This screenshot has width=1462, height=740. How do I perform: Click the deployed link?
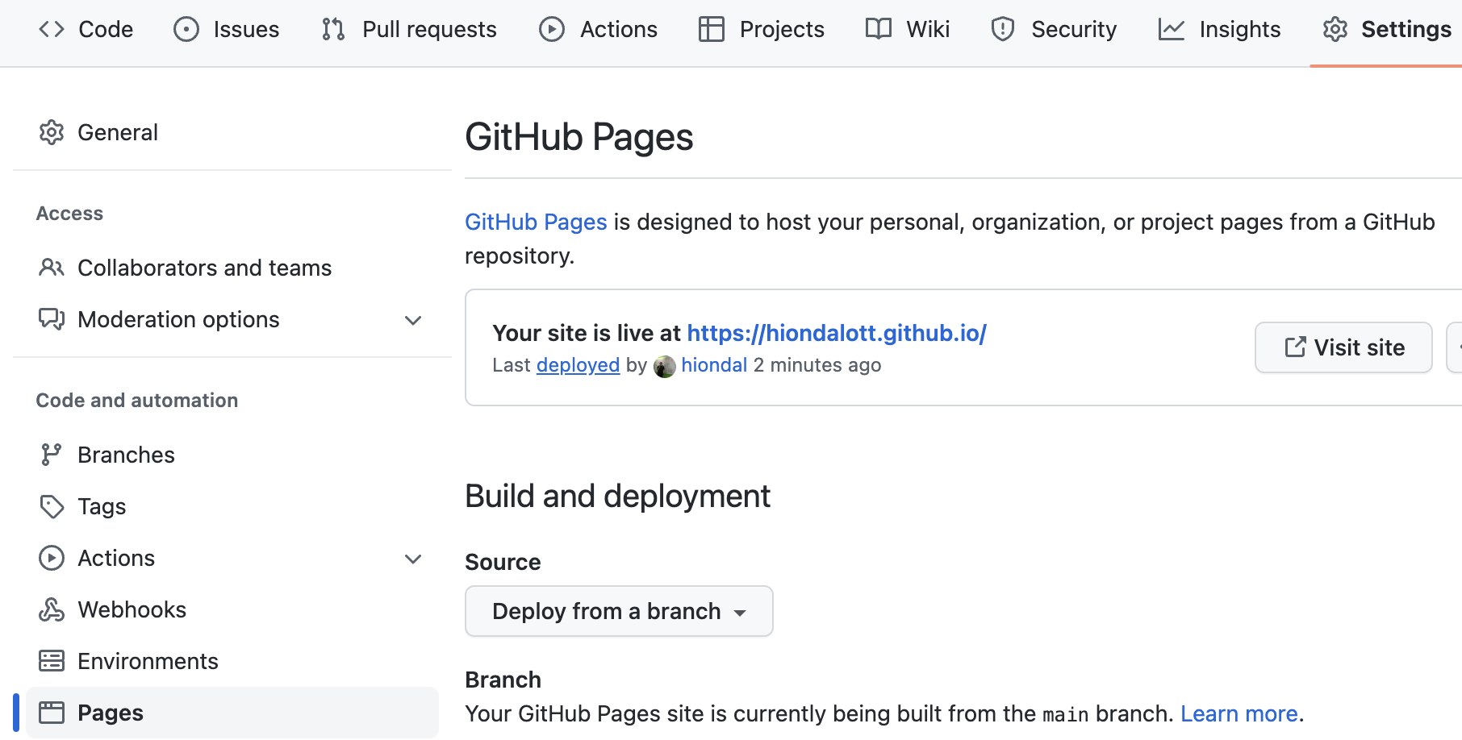pyautogui.click(x=578, y=365)
